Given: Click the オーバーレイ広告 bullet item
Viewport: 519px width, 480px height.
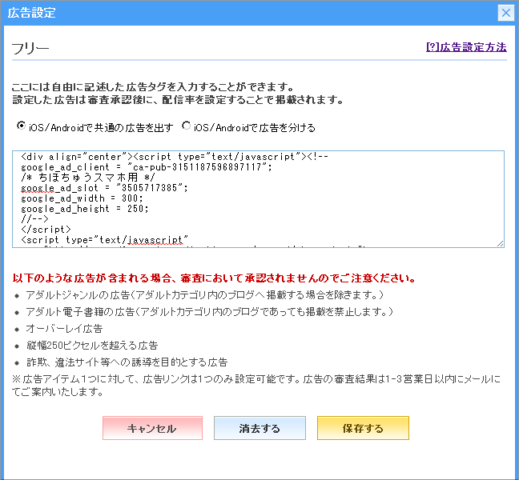Looking at the screenshot, I should [64, 329].
